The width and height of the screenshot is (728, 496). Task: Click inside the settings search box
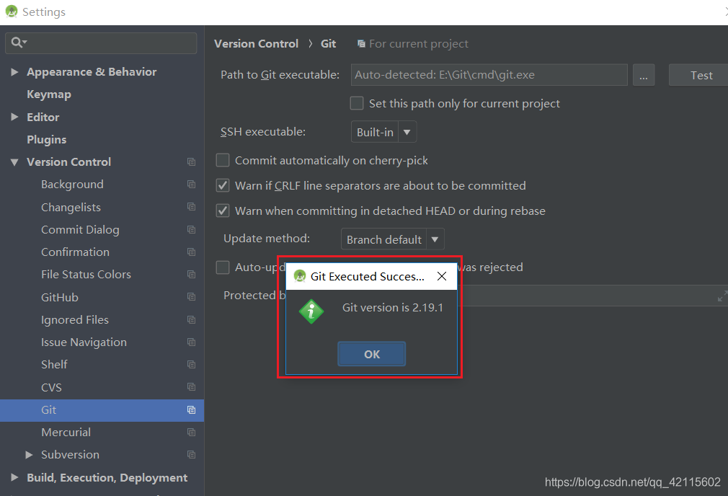(101, 43)
